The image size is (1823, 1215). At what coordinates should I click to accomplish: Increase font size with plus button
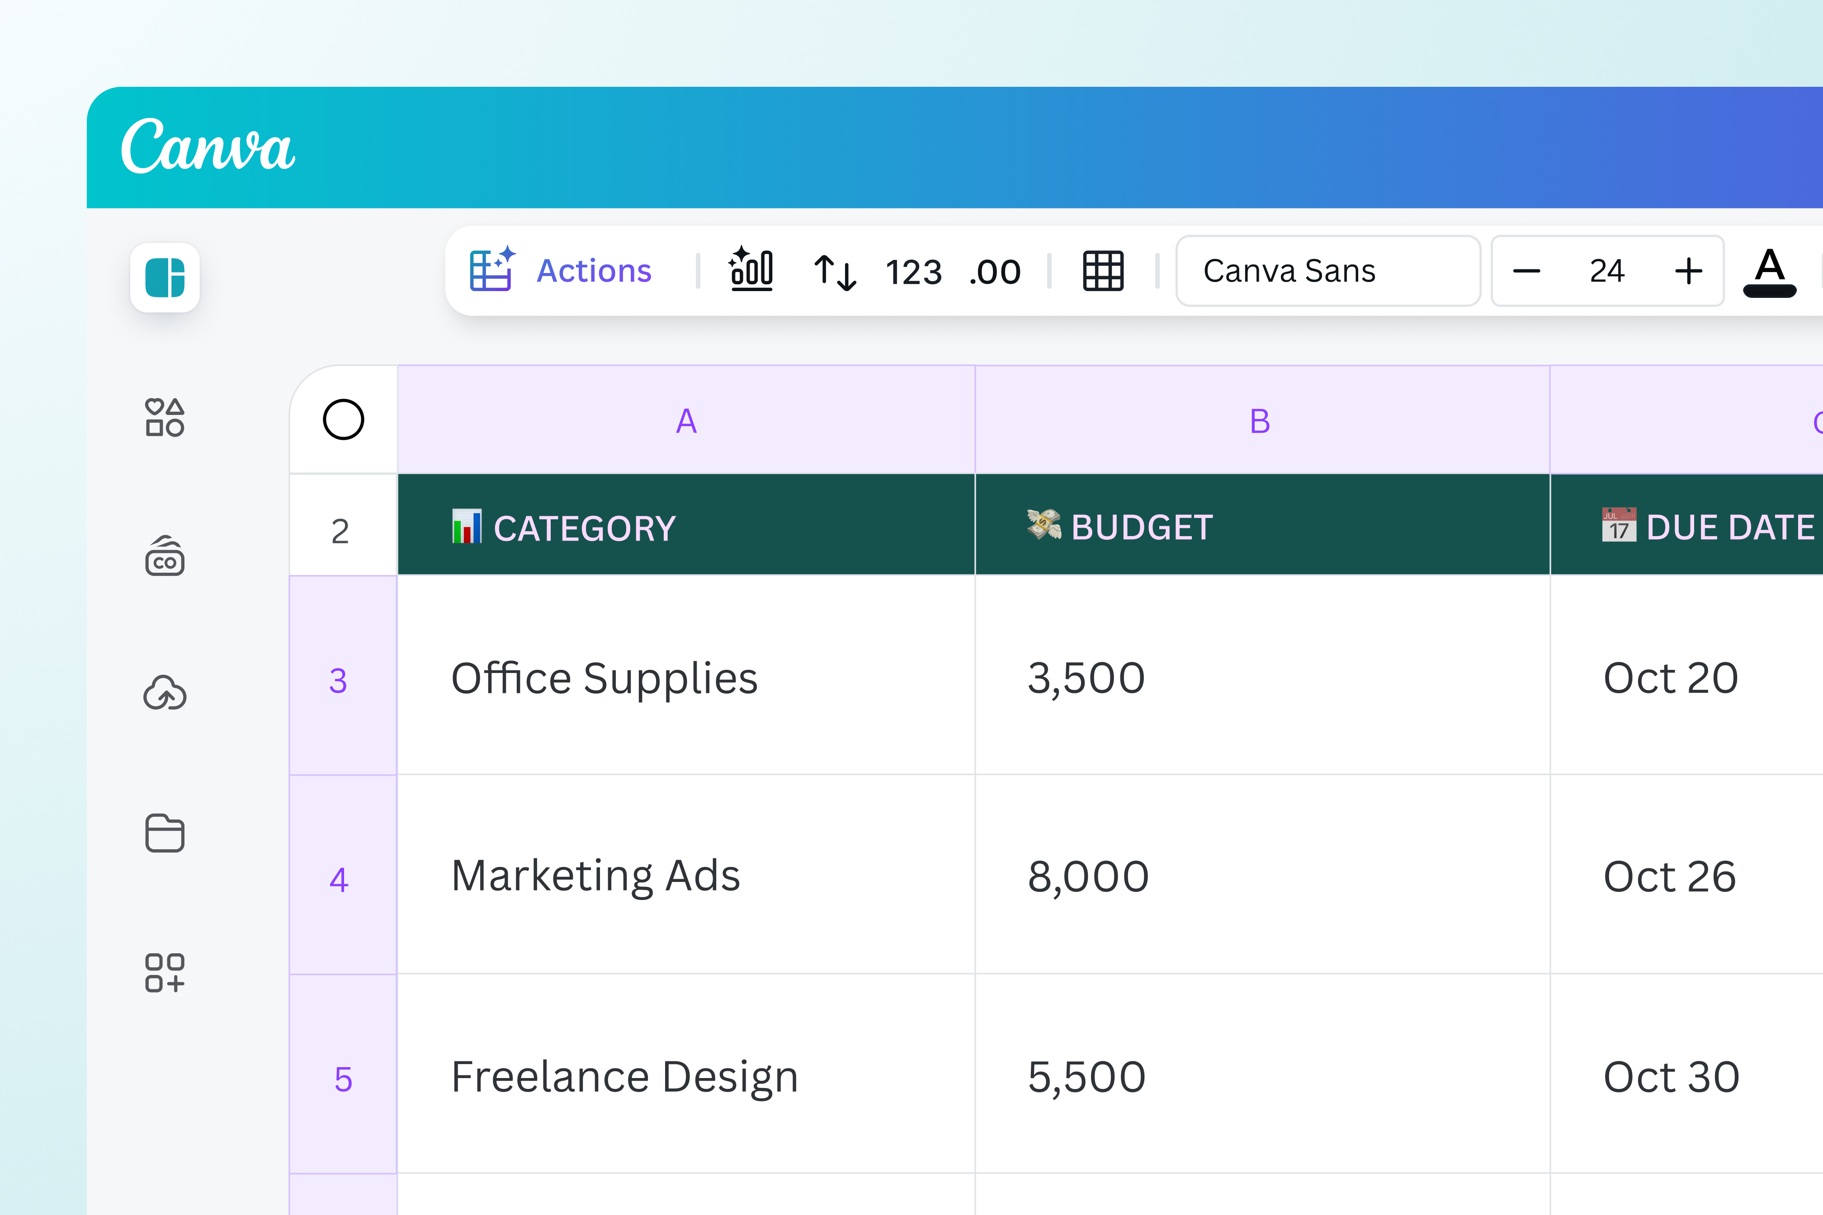[1688, 271]
